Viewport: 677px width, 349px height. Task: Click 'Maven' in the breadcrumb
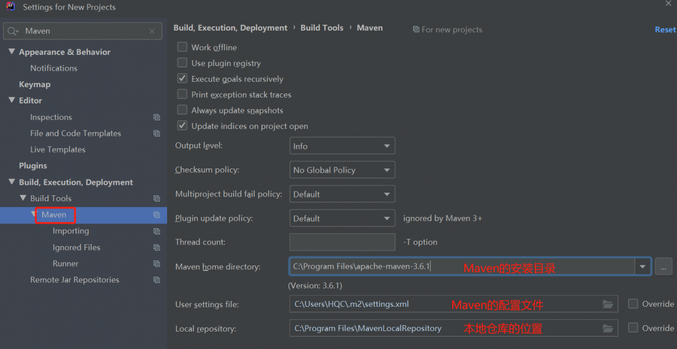tap(370, 28)
